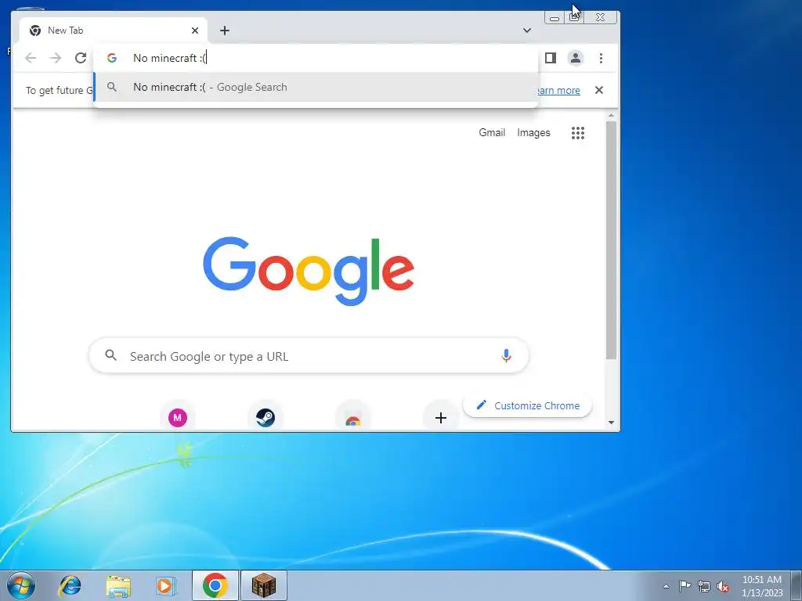
Task: Open Windows Media Player from taskbar
Action: point(165,585)
